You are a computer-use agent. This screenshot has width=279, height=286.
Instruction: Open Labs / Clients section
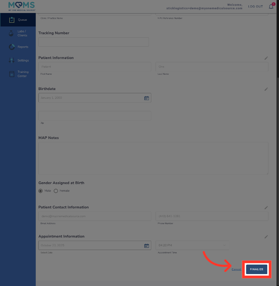tap(18, 33)
